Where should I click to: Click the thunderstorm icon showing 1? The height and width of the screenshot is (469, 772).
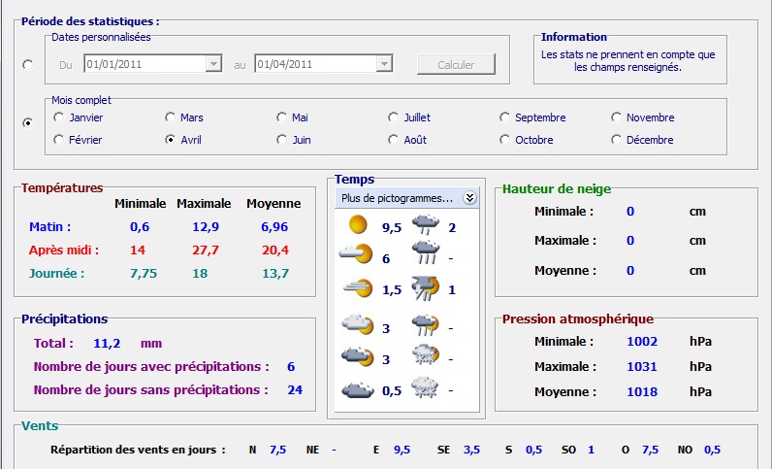(426, 288)
